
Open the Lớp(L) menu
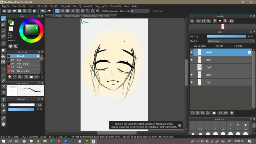[31, 6]
